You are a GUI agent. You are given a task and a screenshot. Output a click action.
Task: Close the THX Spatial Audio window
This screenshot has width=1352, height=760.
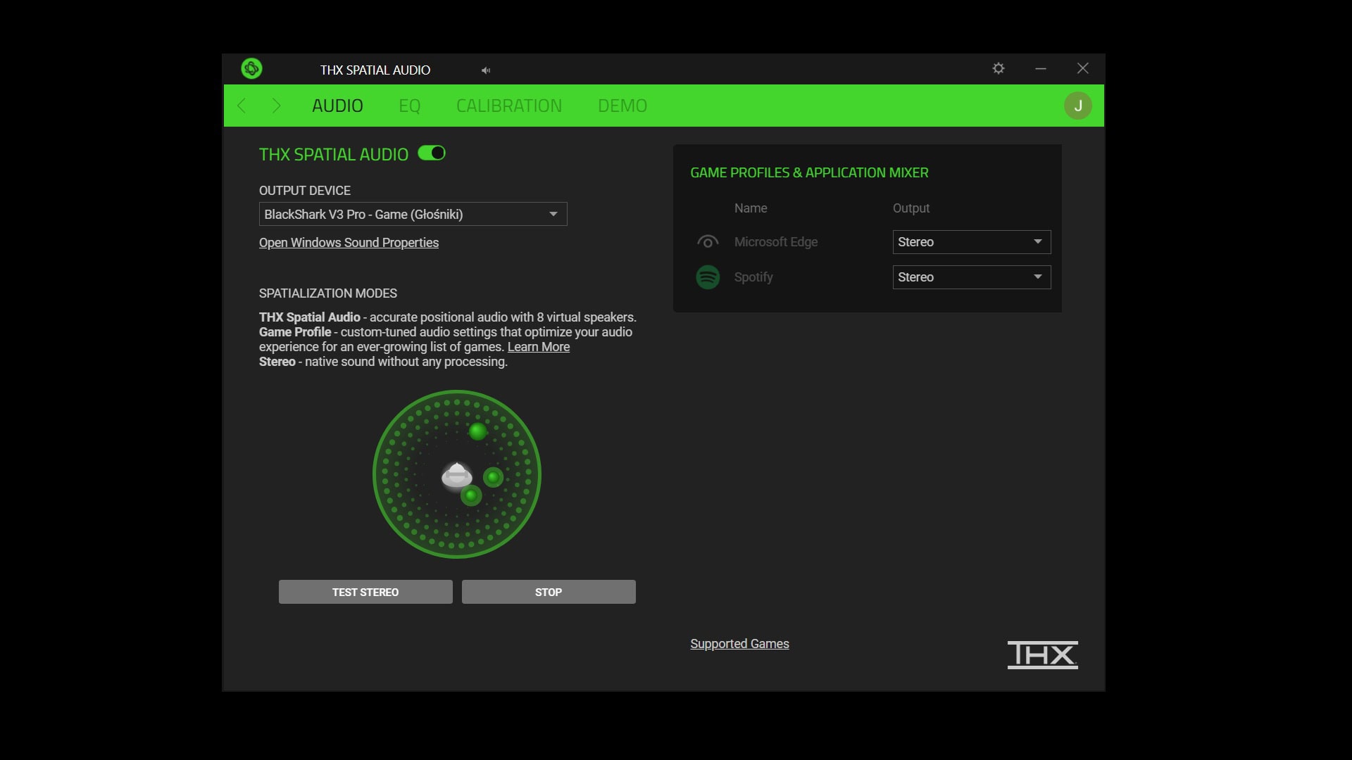(1083, 68)
